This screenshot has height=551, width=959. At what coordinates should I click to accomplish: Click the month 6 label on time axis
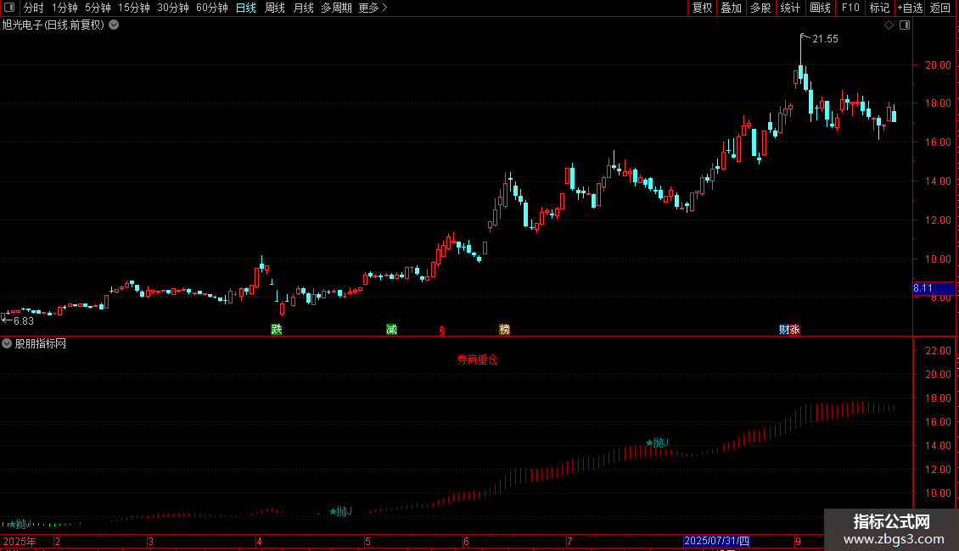466,541
